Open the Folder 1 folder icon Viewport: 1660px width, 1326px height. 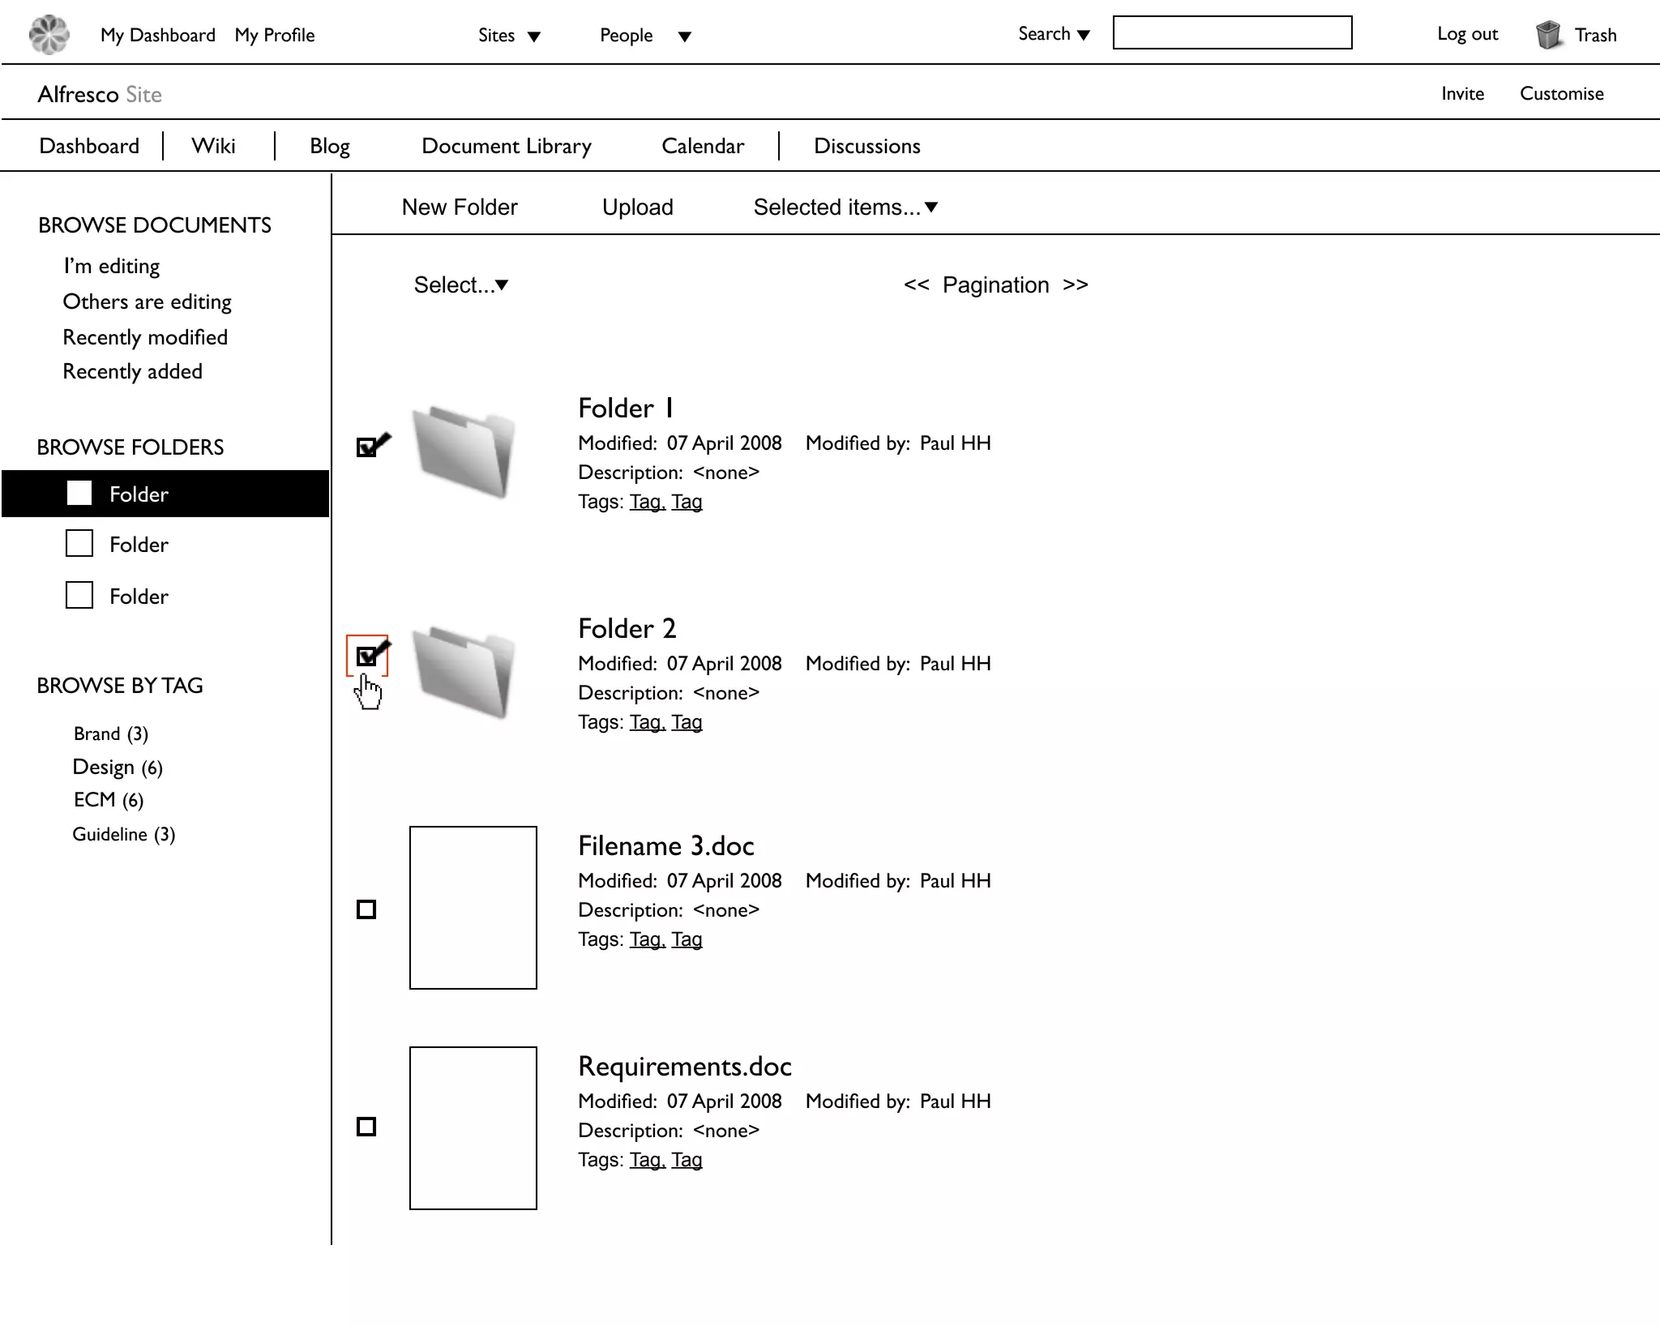pyautogui.click(x=464, y=451)
